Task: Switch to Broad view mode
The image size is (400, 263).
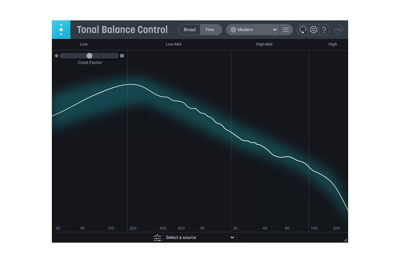Action: (190, 30)
